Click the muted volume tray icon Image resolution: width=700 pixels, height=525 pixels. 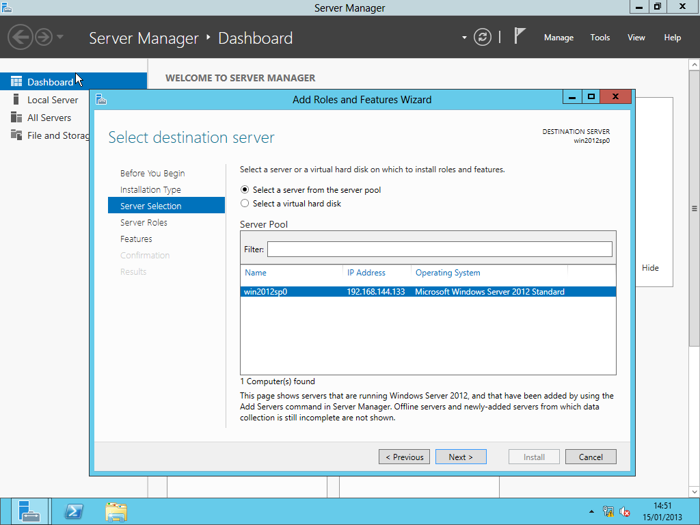point(625,511)
